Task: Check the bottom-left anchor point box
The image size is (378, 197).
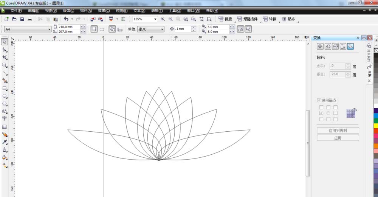Action: tap(321, 119)
